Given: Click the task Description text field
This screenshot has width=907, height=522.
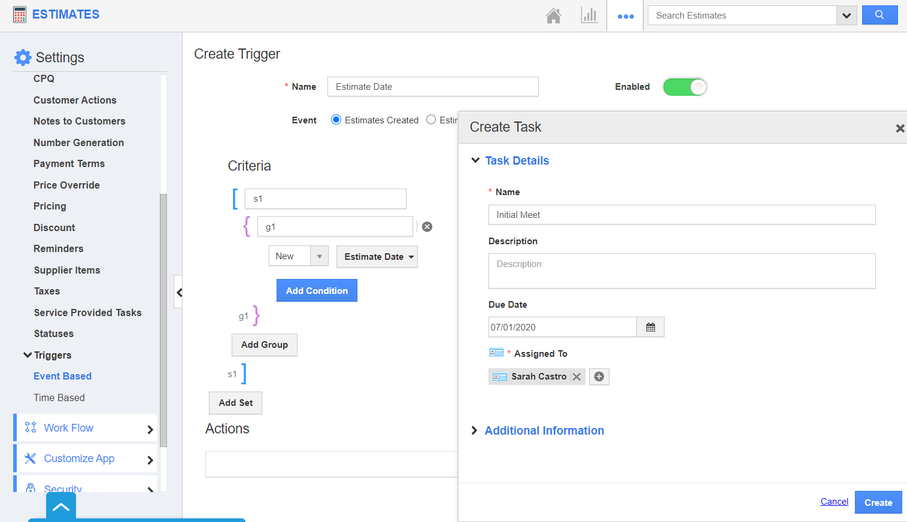Looking at the screenshot, I should click(x=681, y=271).
